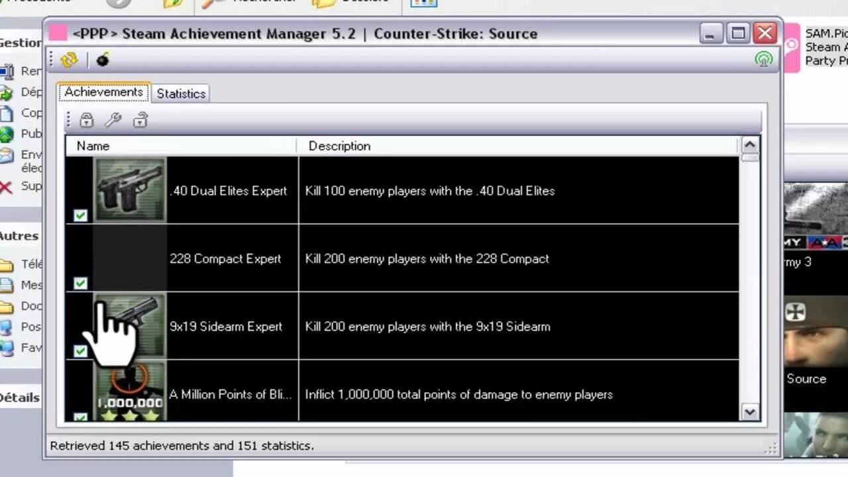
Task: Click the list scroll down arrow
Action: 750,412
